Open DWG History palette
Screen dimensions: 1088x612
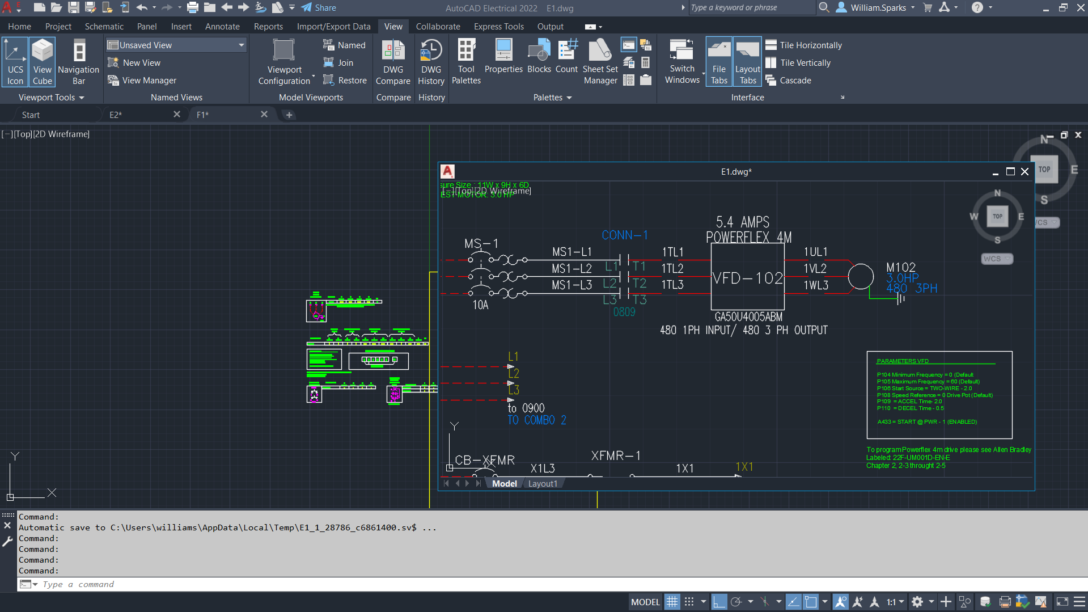click(431, 62)
